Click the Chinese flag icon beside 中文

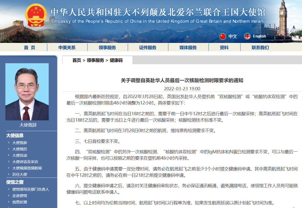(x=222, y=36)
